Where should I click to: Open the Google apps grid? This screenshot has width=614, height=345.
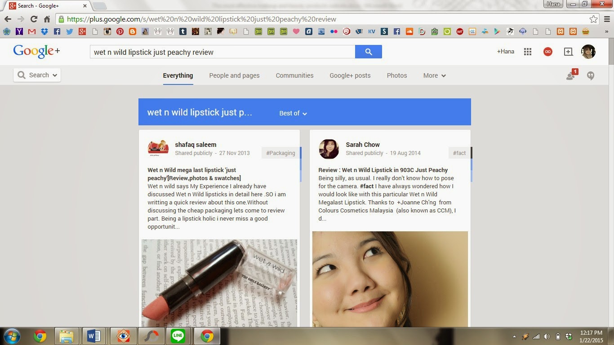528,52
